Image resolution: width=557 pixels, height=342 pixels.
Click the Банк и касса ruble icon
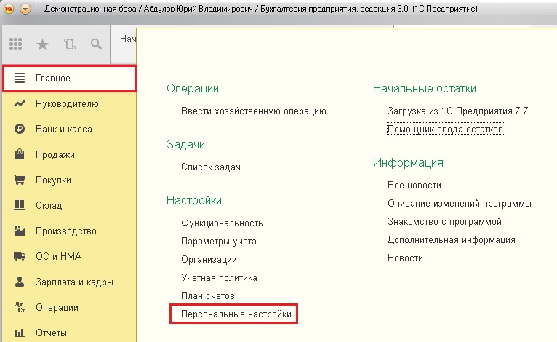(20, 129)
